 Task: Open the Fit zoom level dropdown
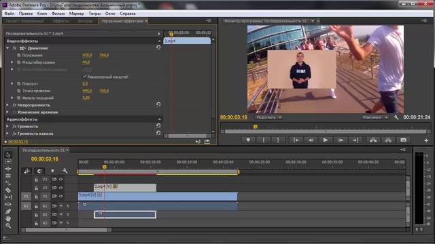(x=268, y=117)
